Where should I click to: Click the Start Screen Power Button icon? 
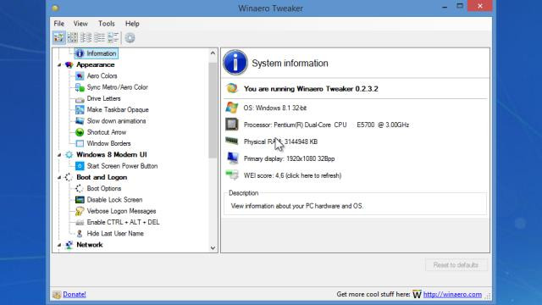coord(80,166)
